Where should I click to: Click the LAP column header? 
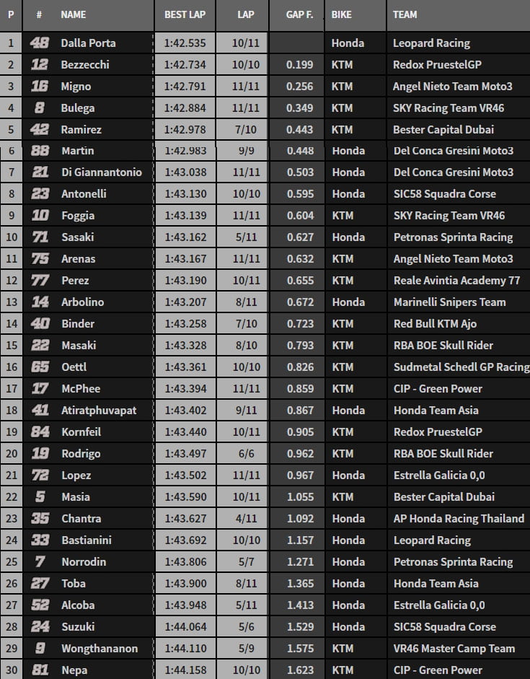[245, 14]
